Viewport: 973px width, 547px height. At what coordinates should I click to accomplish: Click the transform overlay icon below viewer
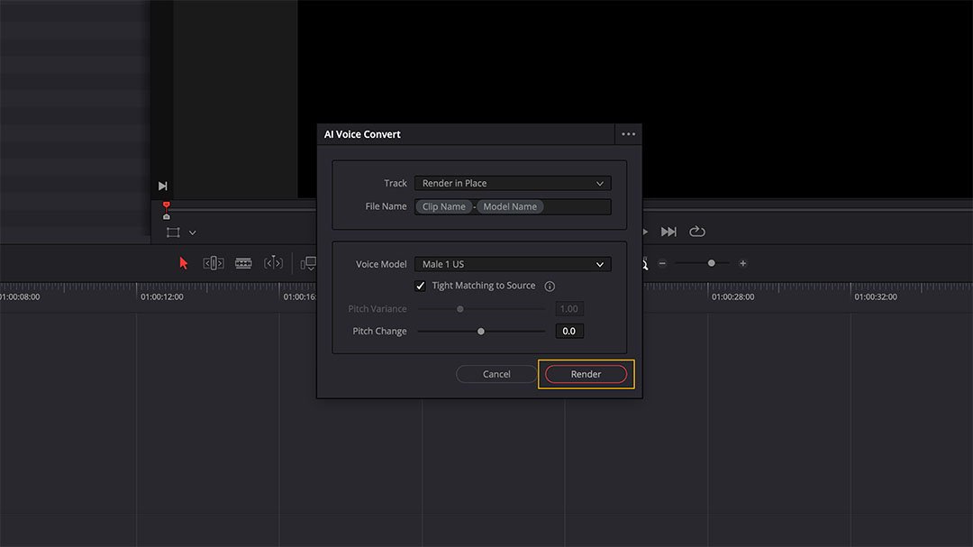point(173,232)
